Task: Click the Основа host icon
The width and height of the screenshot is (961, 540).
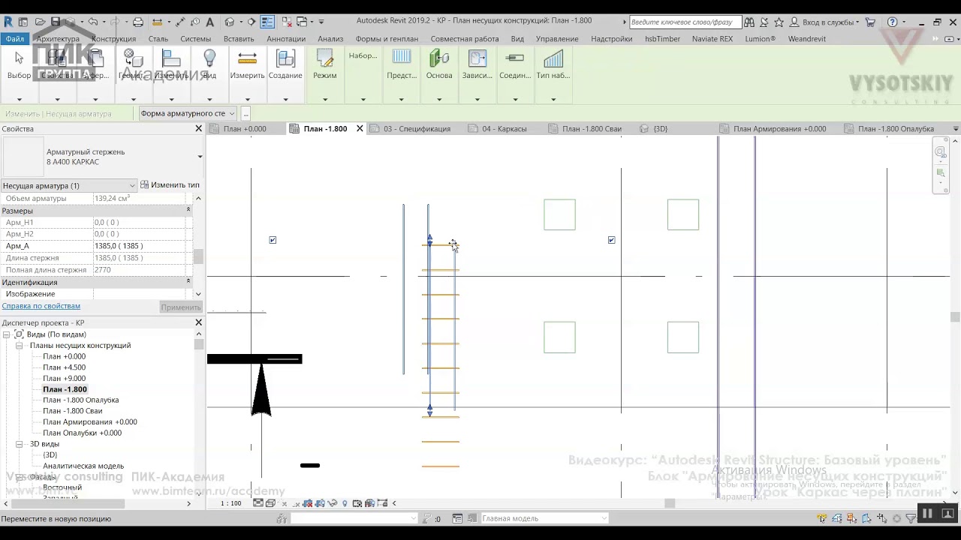Action: point(439,64)
